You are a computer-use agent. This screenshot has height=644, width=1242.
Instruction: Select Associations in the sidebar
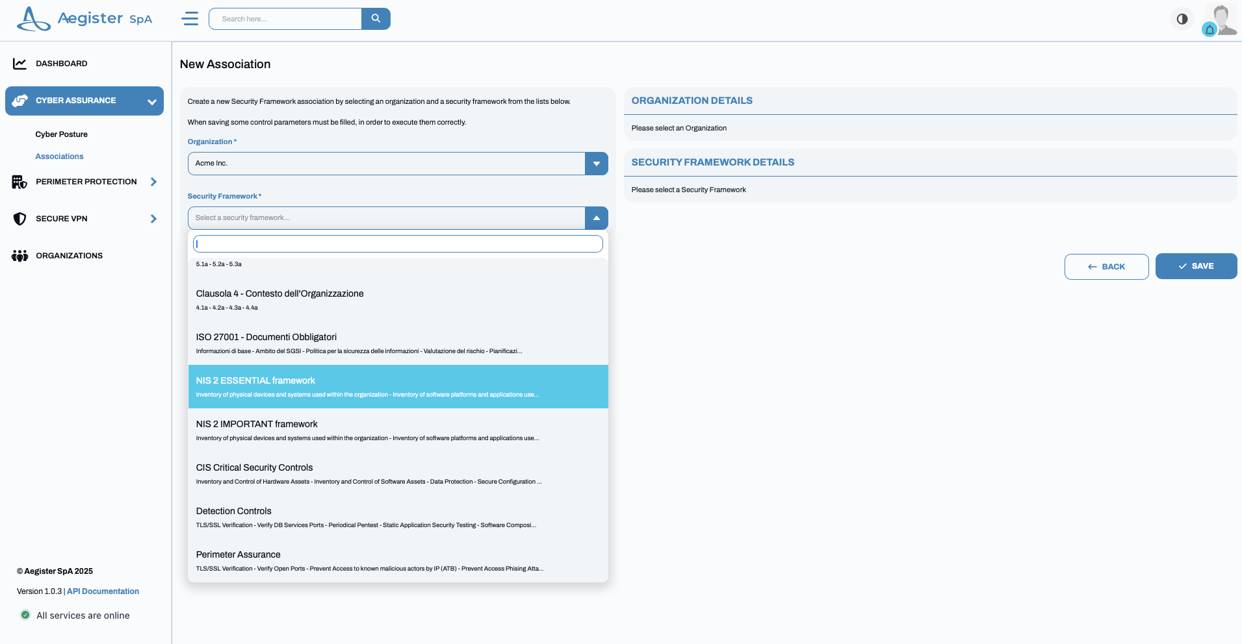click(x=59, y=156)
